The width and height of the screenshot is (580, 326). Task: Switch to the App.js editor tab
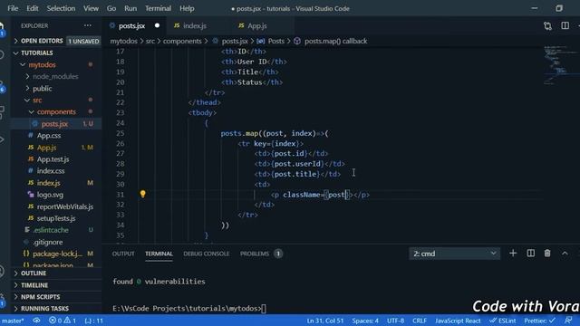click(x=257, y=26)
